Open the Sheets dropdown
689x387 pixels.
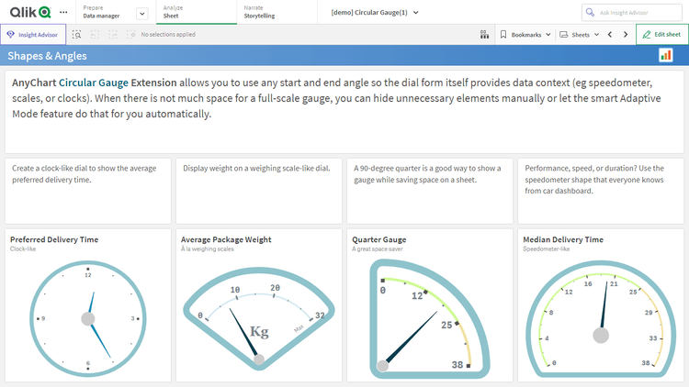coord(579,34)
